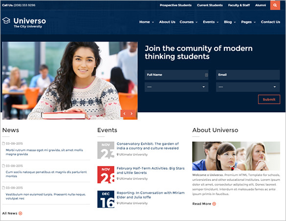The image size is (286, 221).
Task: Click the phone number (208) 333 9296
Action: tap(24, 5)
